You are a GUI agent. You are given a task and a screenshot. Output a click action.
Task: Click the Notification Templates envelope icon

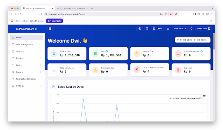[x=13, y=79]
